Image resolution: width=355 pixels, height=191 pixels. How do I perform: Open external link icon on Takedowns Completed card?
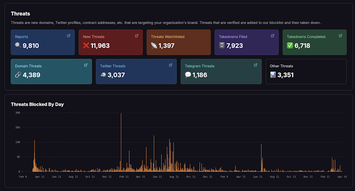tap(340, 36)
